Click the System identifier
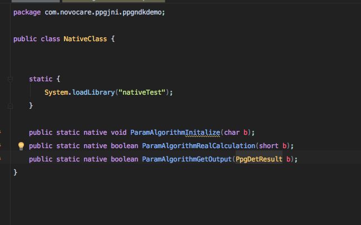Viewport: 361px width, 225px height. click(56, 92)
